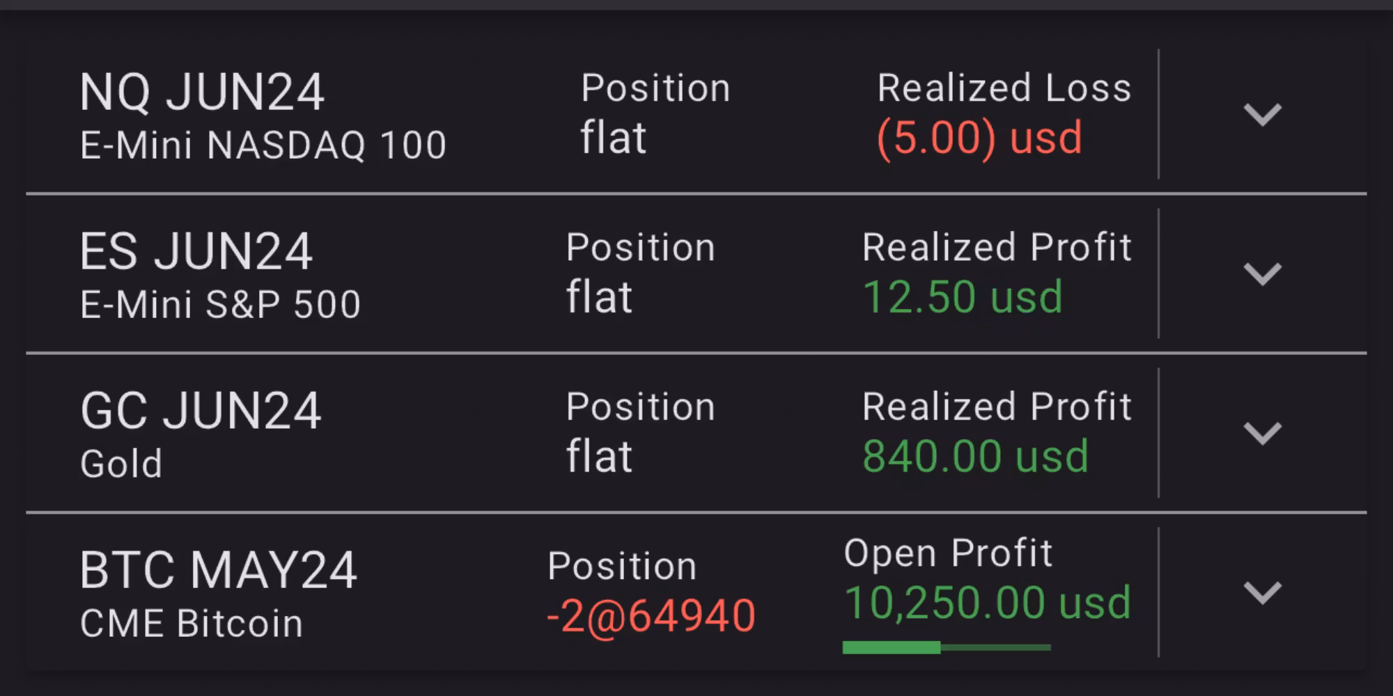Click the ES flat position value

599,297
